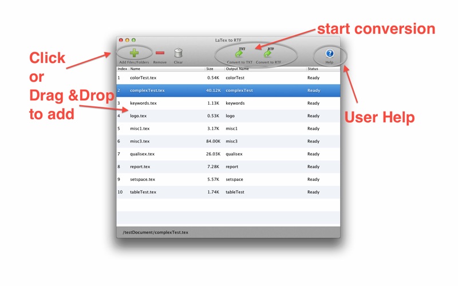Select the colorTest.tex file row
This screenshot has height=286, width=458.
(x=228, y=78)
